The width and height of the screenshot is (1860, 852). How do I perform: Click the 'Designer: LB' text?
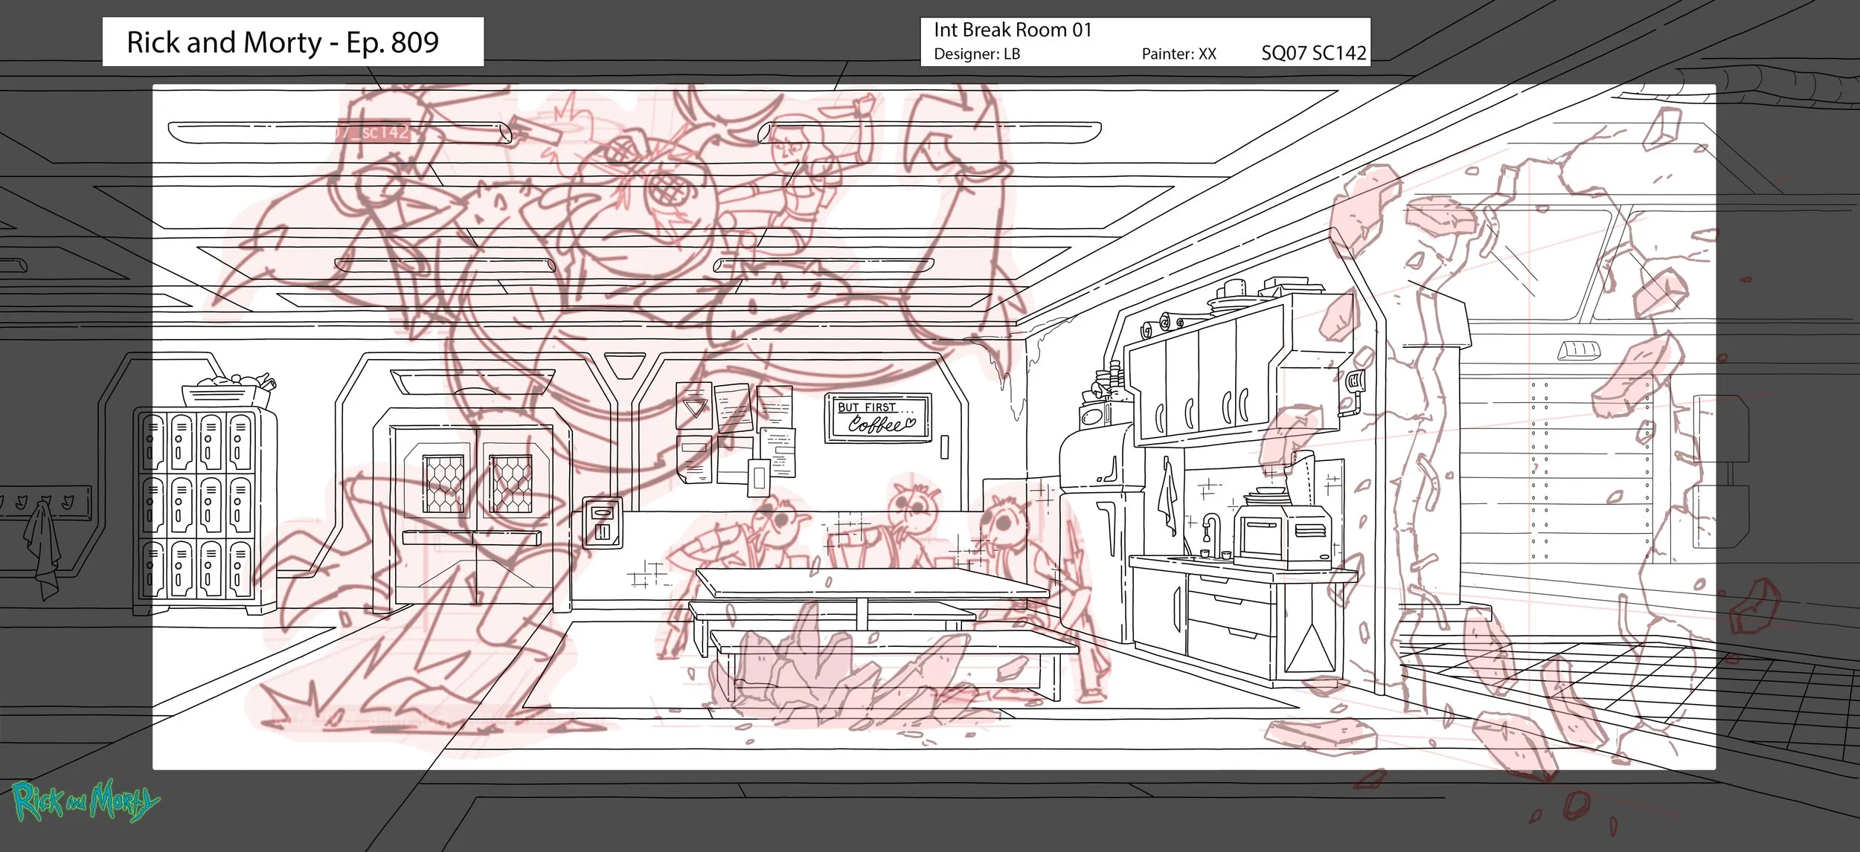(x=976, y=54)
